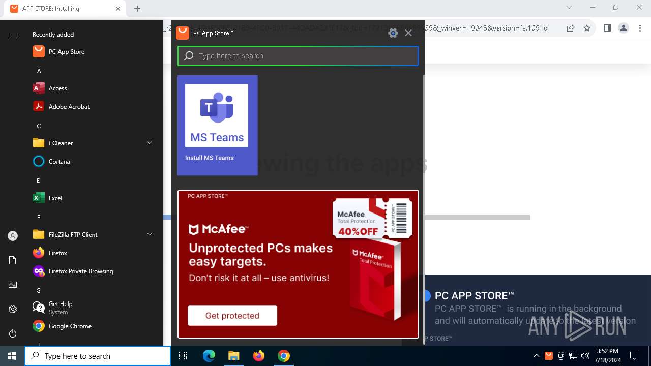Open Power options in Start sidebar
This screenshot has width=651, height=366.
coord(13,333)
